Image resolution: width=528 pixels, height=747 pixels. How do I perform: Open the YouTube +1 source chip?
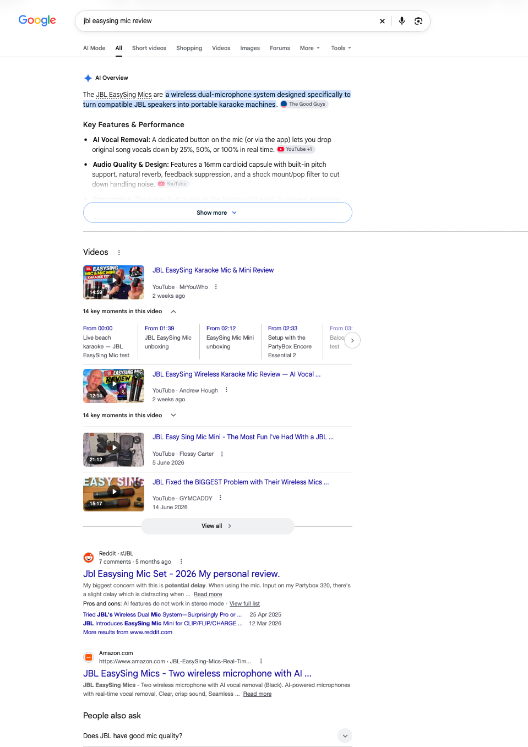(296, 149)
